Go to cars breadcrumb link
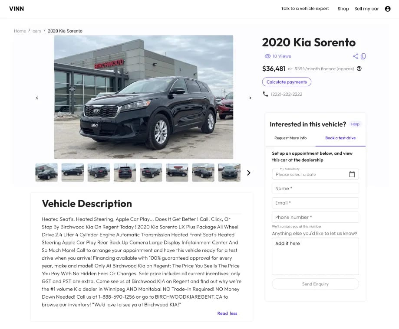Screen dimensions: 399x329 click(x=36, y=31)
